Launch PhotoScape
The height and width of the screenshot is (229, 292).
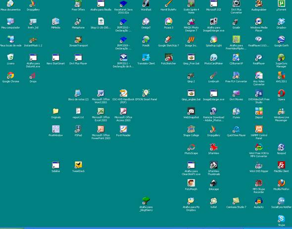191,147
